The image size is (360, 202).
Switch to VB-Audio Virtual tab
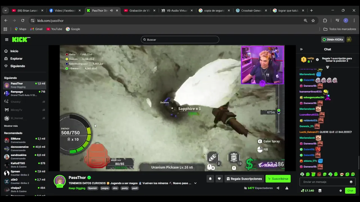point(177,10)
